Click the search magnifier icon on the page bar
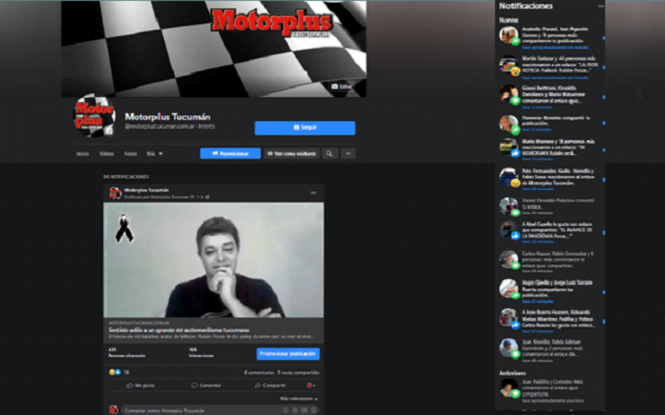 [x=329, y=154]
